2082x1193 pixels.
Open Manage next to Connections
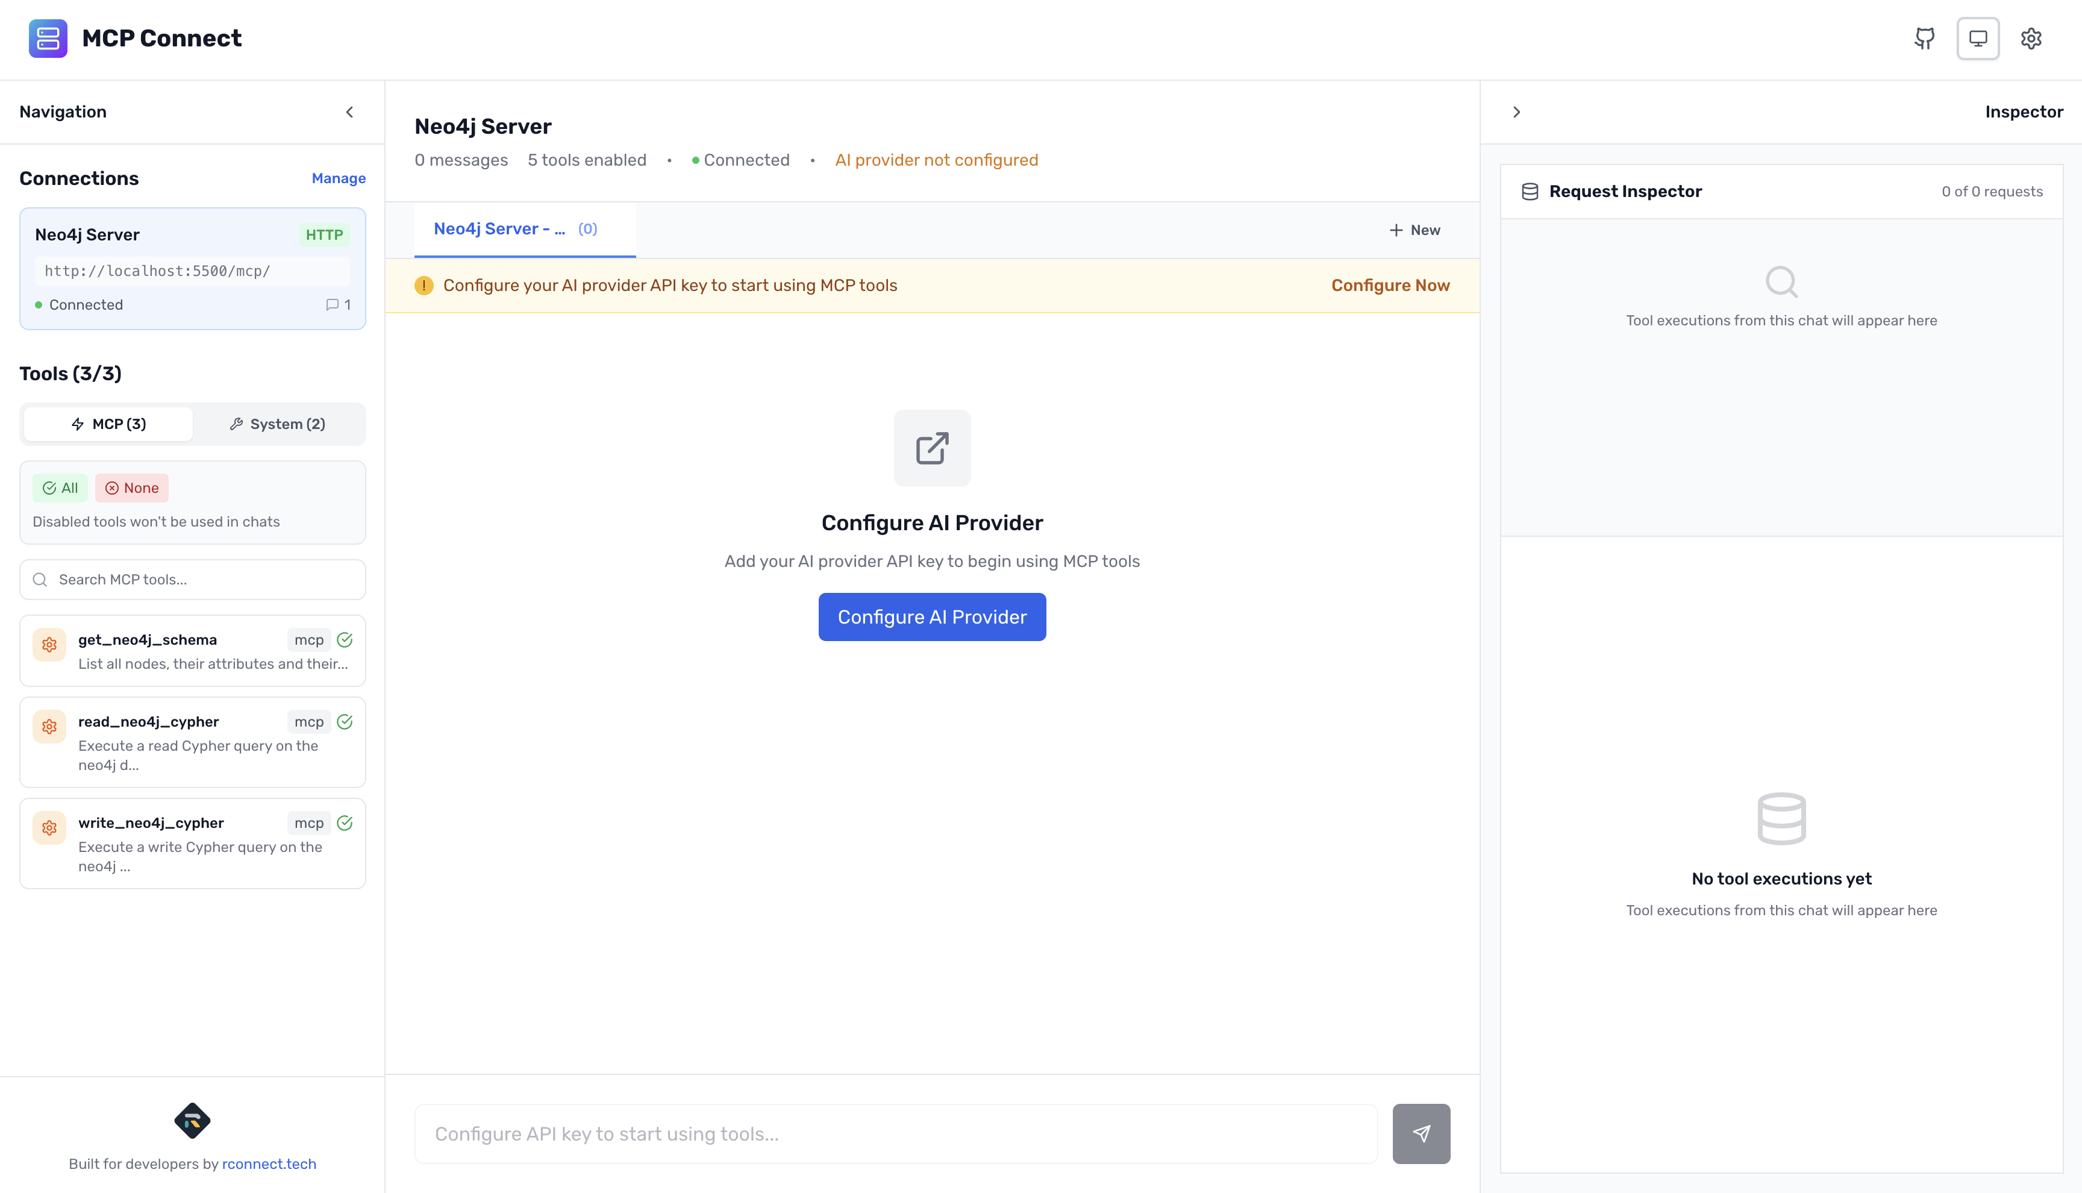(x=338, y=178)
